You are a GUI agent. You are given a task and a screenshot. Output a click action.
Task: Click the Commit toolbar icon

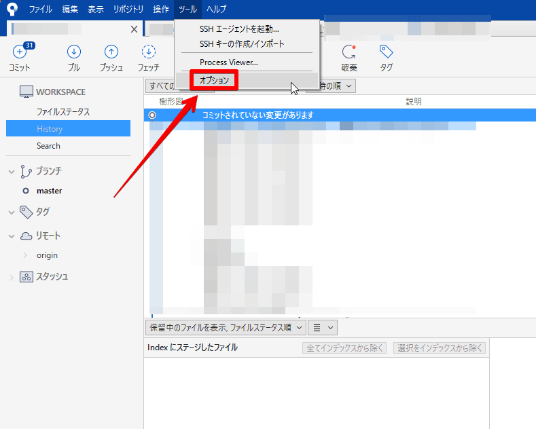(19, 53)
